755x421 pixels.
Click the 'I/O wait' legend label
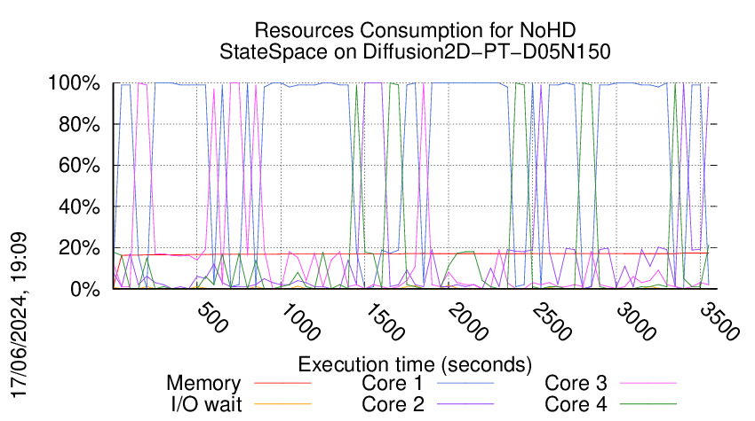coord(206,404)
